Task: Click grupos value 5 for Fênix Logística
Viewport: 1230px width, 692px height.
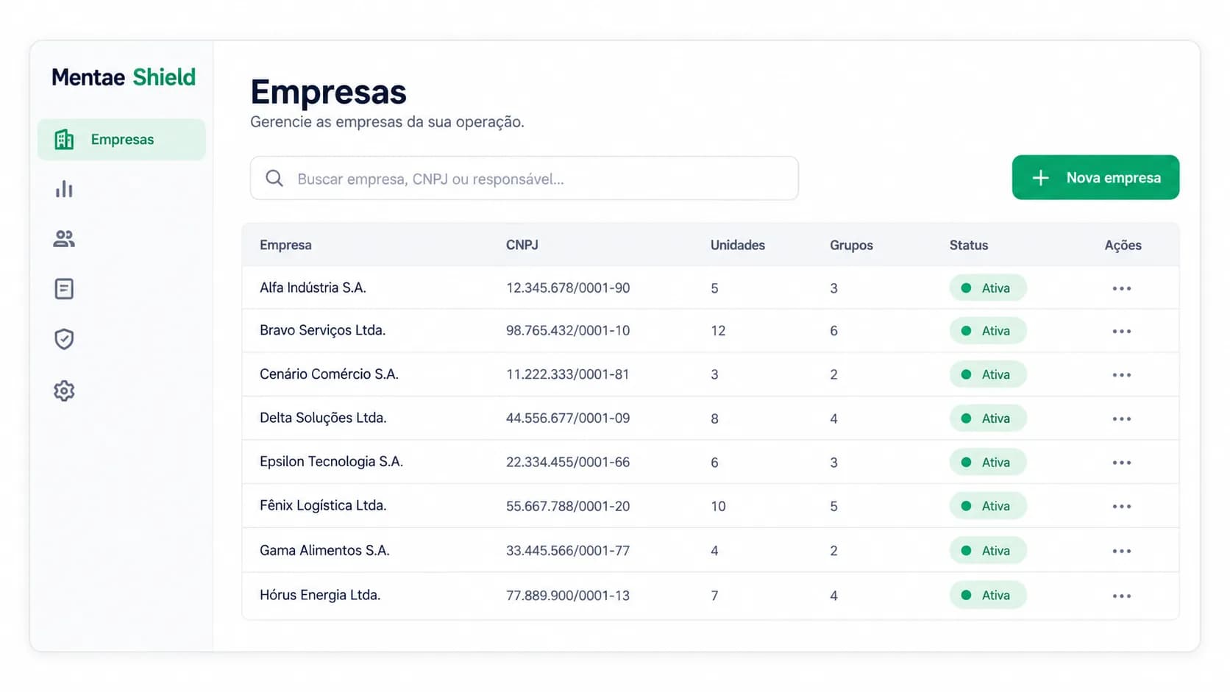Action: (833, 506)
